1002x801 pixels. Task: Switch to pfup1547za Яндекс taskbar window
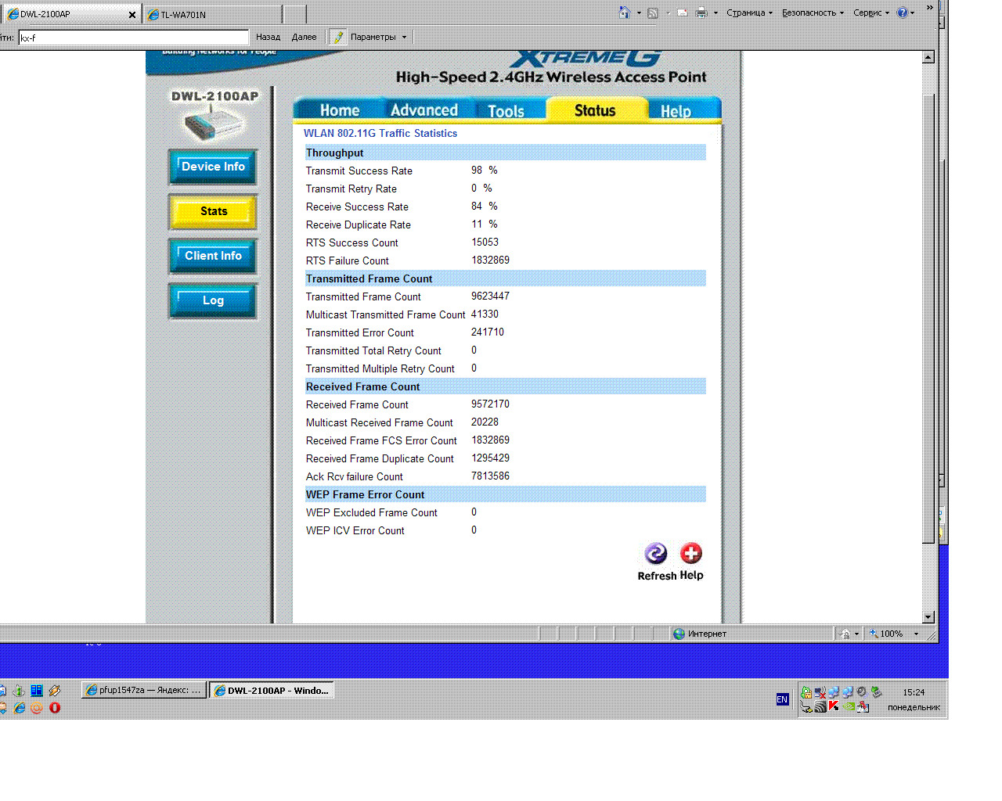click(x=144, y=690)
